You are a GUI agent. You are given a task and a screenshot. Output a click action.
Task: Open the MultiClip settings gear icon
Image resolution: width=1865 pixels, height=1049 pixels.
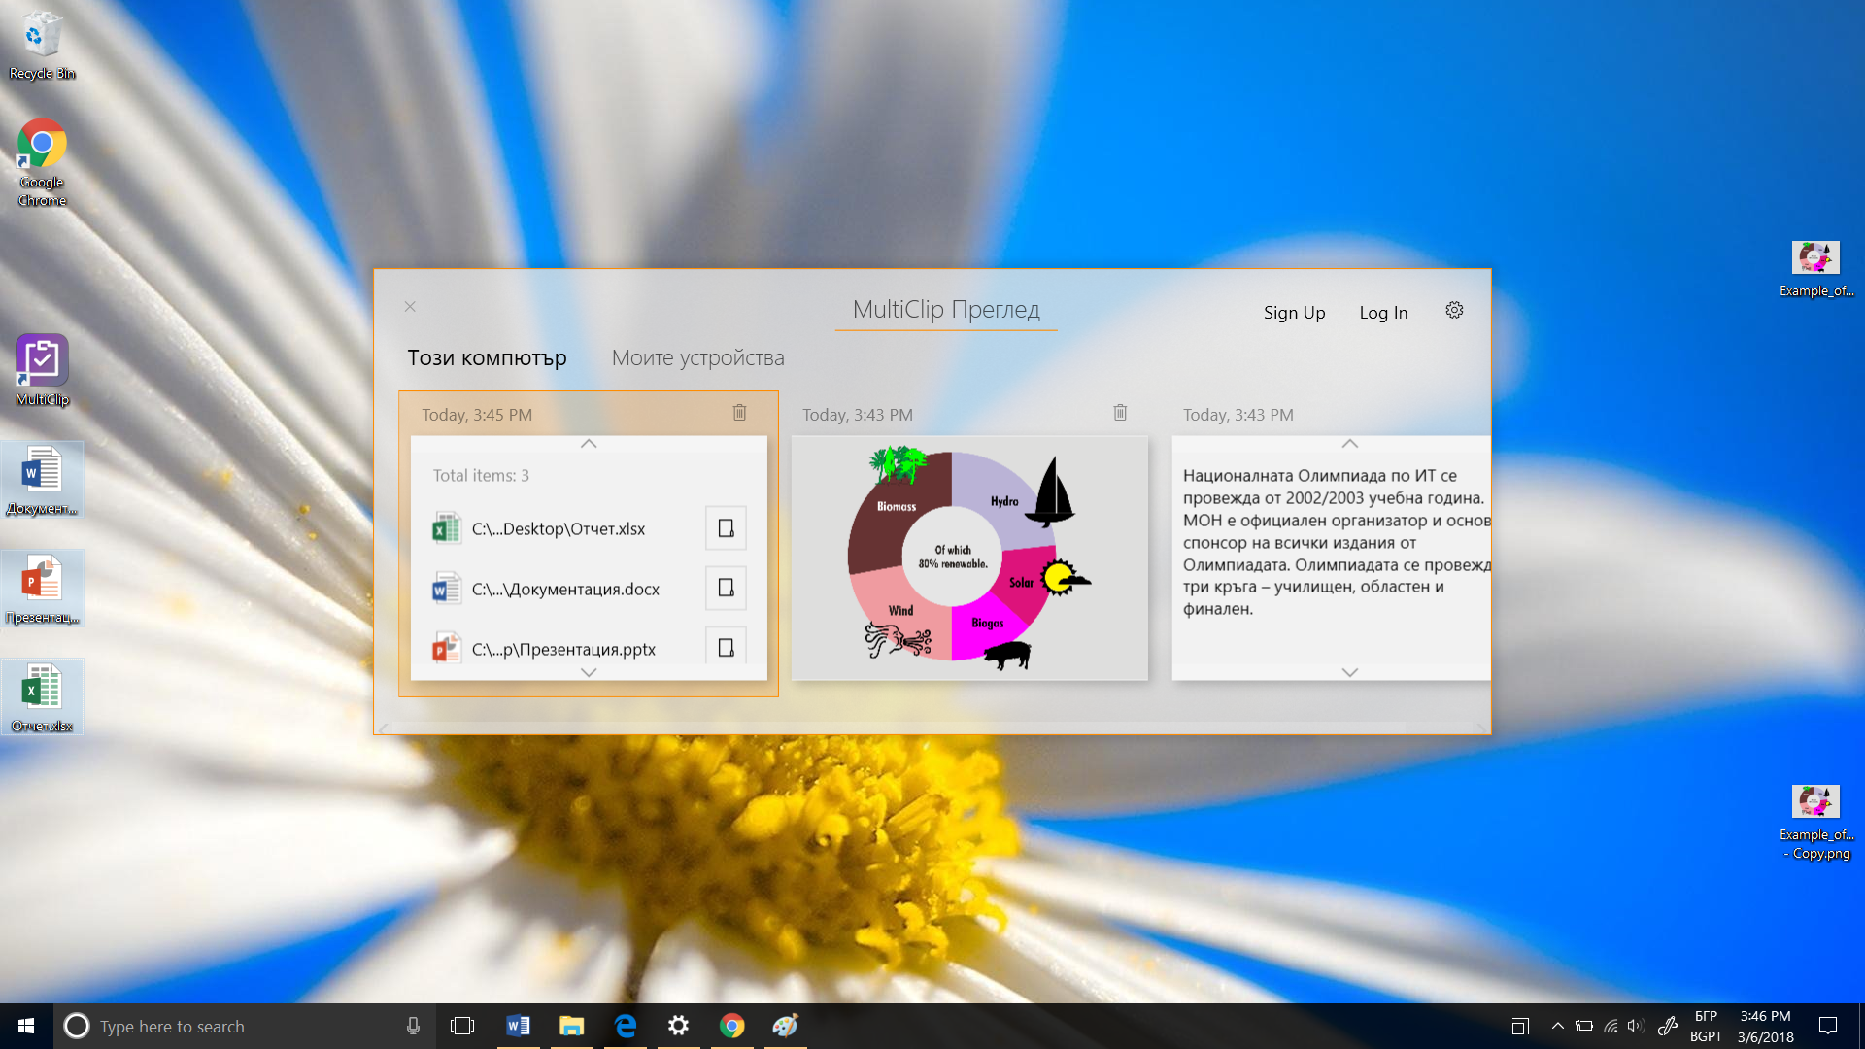(x=1454, y=310)
